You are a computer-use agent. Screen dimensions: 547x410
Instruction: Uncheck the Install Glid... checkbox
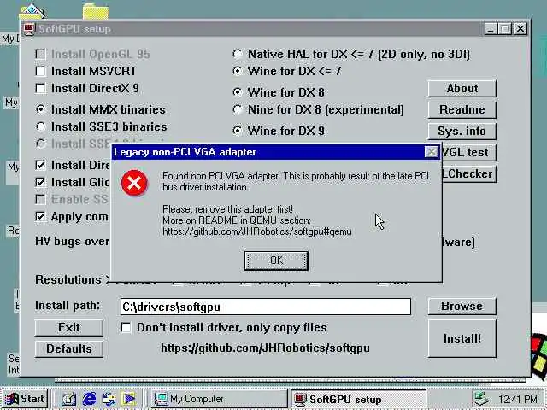coord(40,182)
